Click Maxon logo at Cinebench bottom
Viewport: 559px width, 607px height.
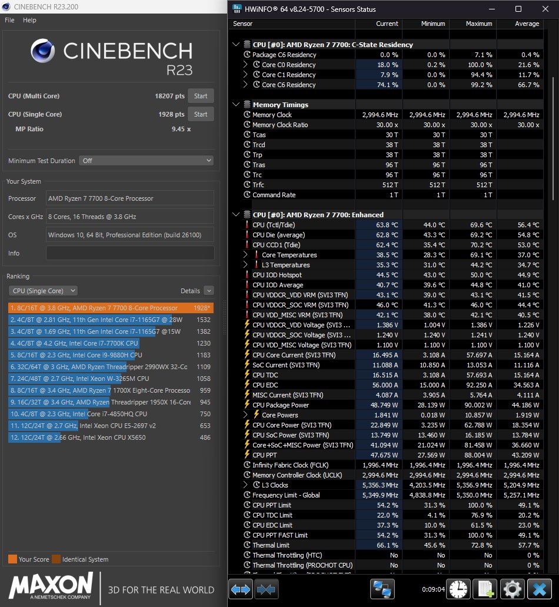tap(51, 586)
